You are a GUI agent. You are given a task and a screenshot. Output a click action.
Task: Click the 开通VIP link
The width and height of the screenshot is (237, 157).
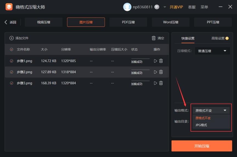tap(176, 7)
